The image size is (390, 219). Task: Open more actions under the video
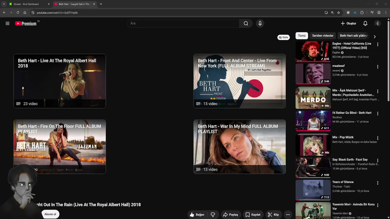pos(288,215)
